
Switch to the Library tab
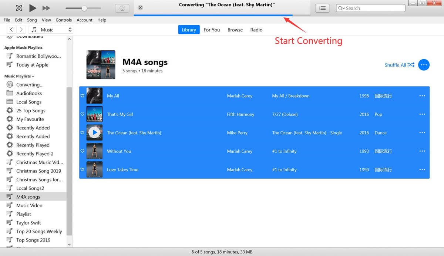click(x=189, y=30)
